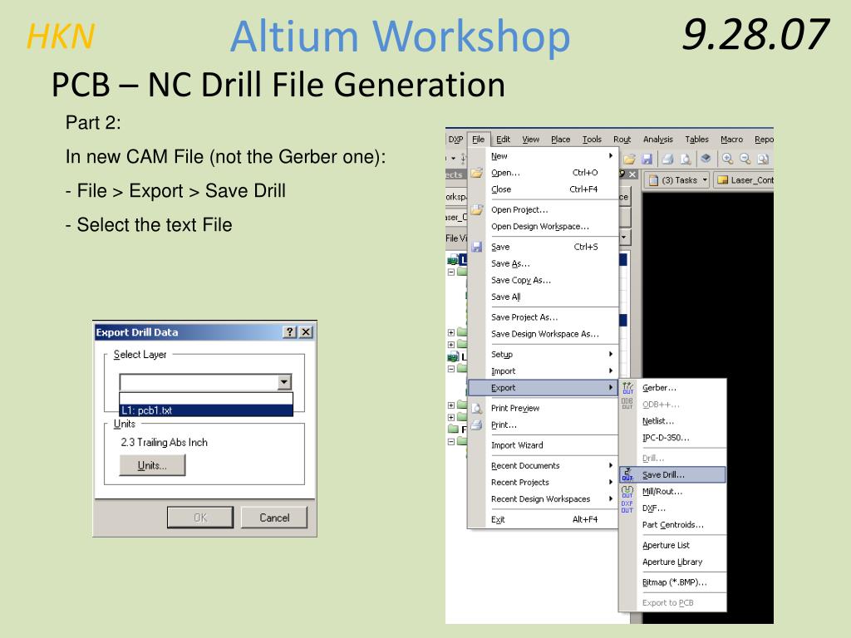The width and height of the screenshot is (851, 638).
Task: Expand the Import submenu
Action: pyautogui.click(x=544, y=371)
